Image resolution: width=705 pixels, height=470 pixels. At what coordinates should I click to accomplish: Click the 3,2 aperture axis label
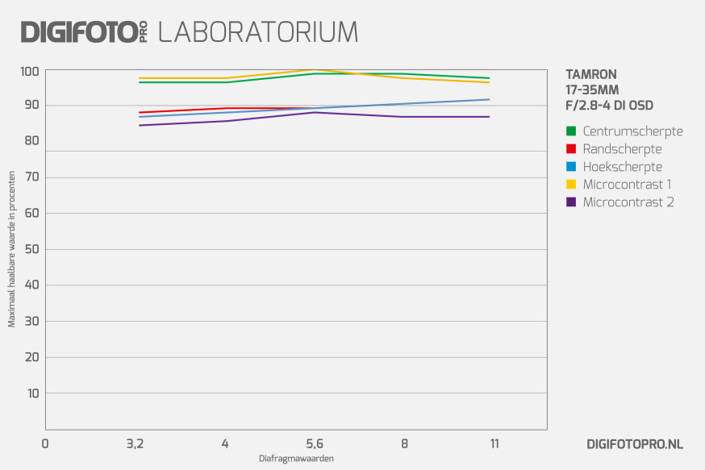135,444
